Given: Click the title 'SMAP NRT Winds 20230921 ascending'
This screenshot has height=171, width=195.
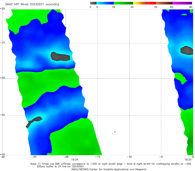Looking at the screenshot, I should 32,4.
